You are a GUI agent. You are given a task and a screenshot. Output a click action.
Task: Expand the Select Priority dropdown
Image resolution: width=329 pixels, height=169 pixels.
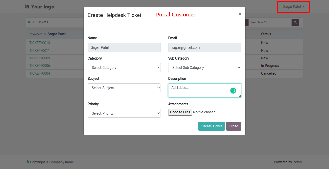pos(124,113)
